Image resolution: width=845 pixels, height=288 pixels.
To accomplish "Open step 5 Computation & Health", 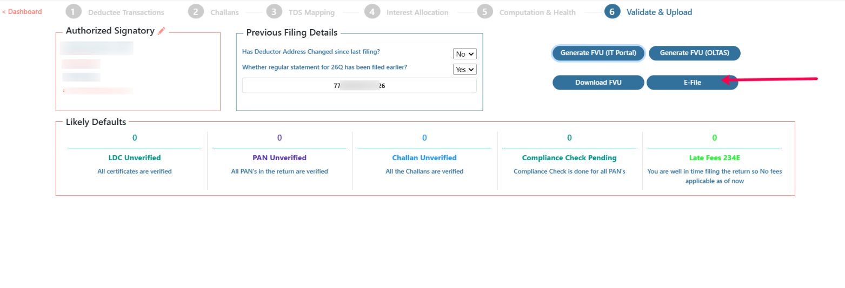I will click(x=527, y=12).
